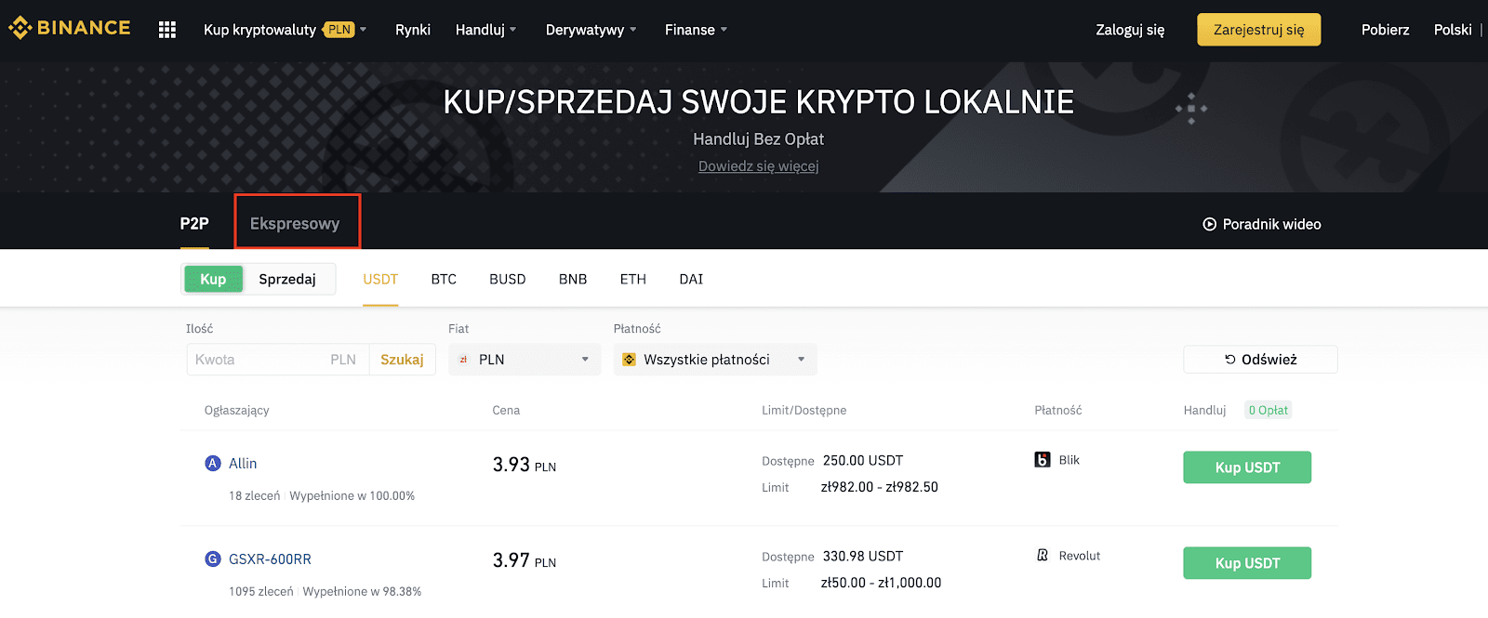Screen dimensions: 1488x618
Task: Click the Odśwież button
Action: pos(1260,360)
